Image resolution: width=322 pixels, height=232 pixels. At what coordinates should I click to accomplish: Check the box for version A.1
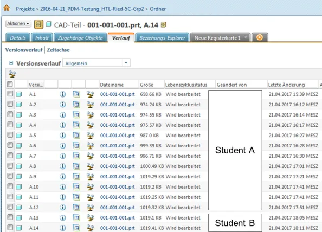click(x=10, y=94)
